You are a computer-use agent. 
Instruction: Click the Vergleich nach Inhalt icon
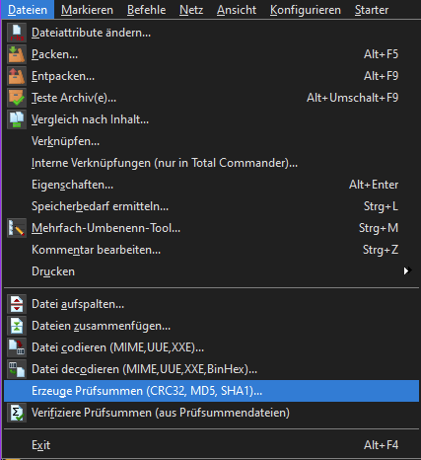(x=17, y=119)
